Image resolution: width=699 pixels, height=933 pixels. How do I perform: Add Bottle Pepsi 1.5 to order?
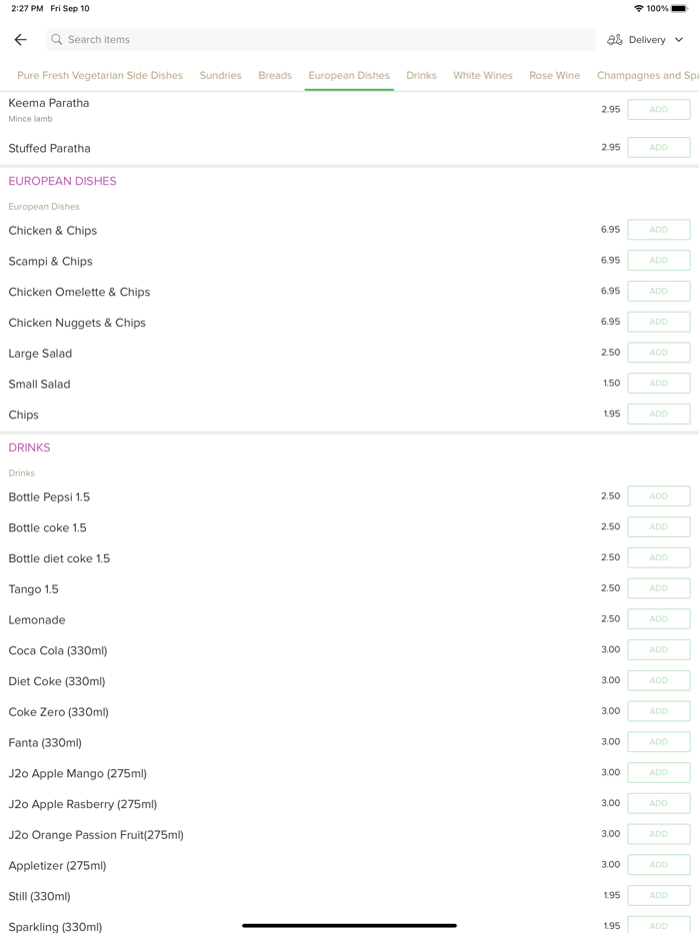coord(658,496)
